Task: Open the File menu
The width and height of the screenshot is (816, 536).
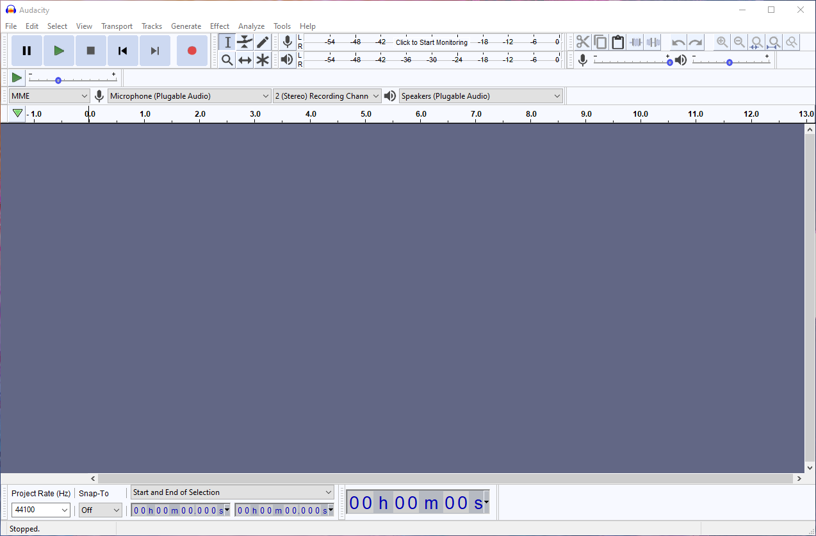Action: 11,26
